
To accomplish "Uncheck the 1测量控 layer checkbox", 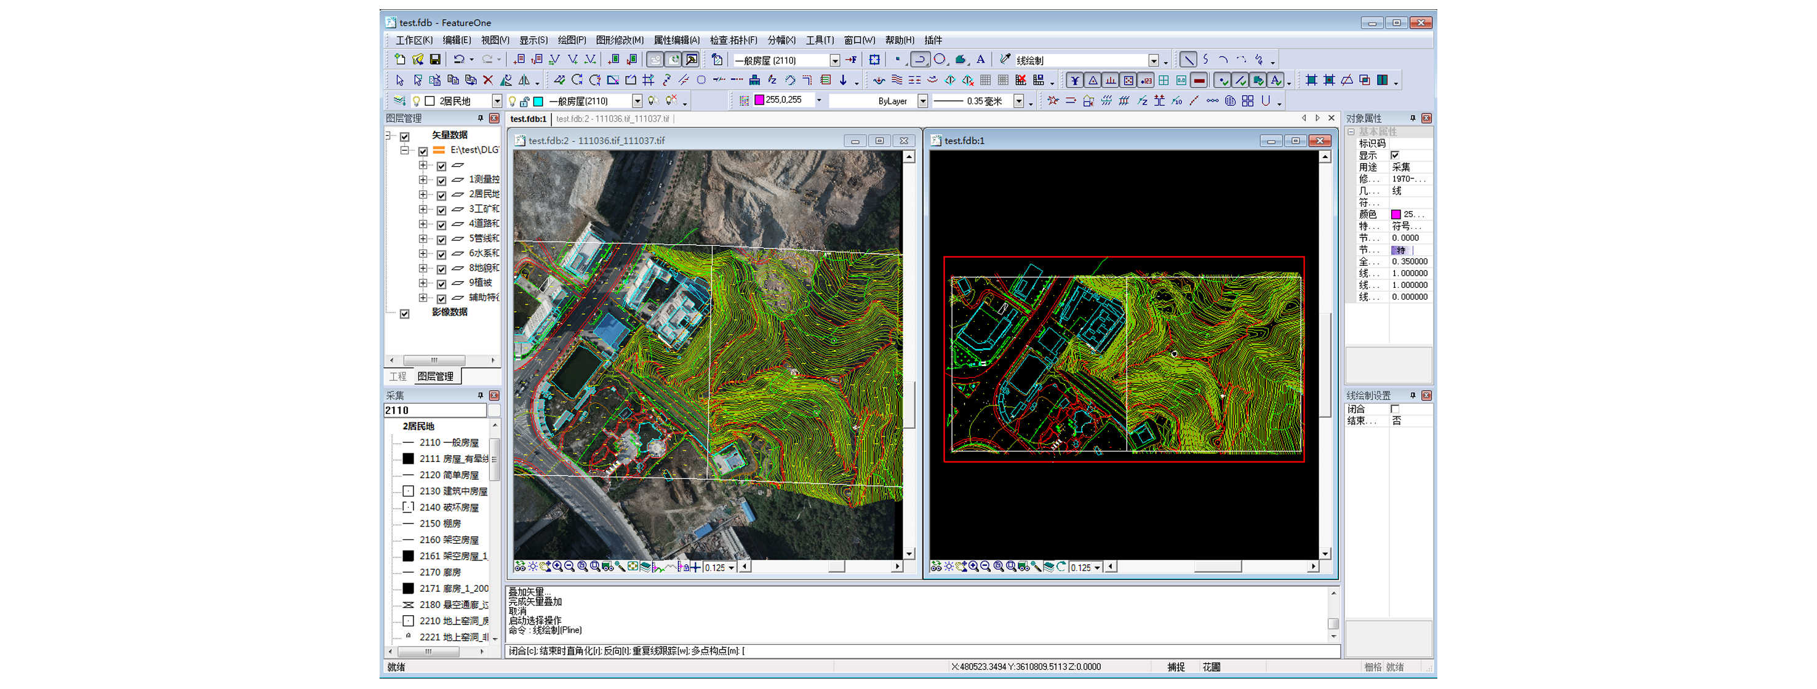I will (442, 180).
